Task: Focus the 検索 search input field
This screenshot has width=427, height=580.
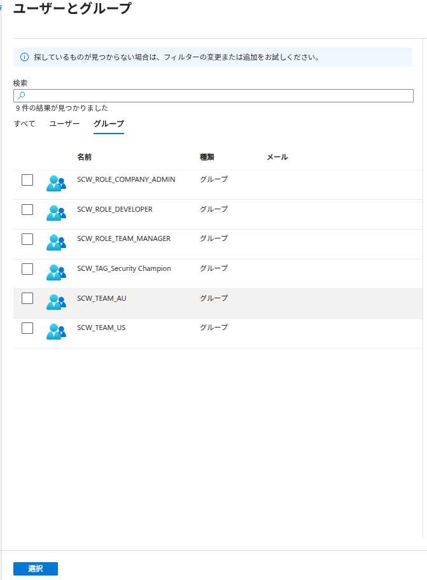Action: coord(216,95)
